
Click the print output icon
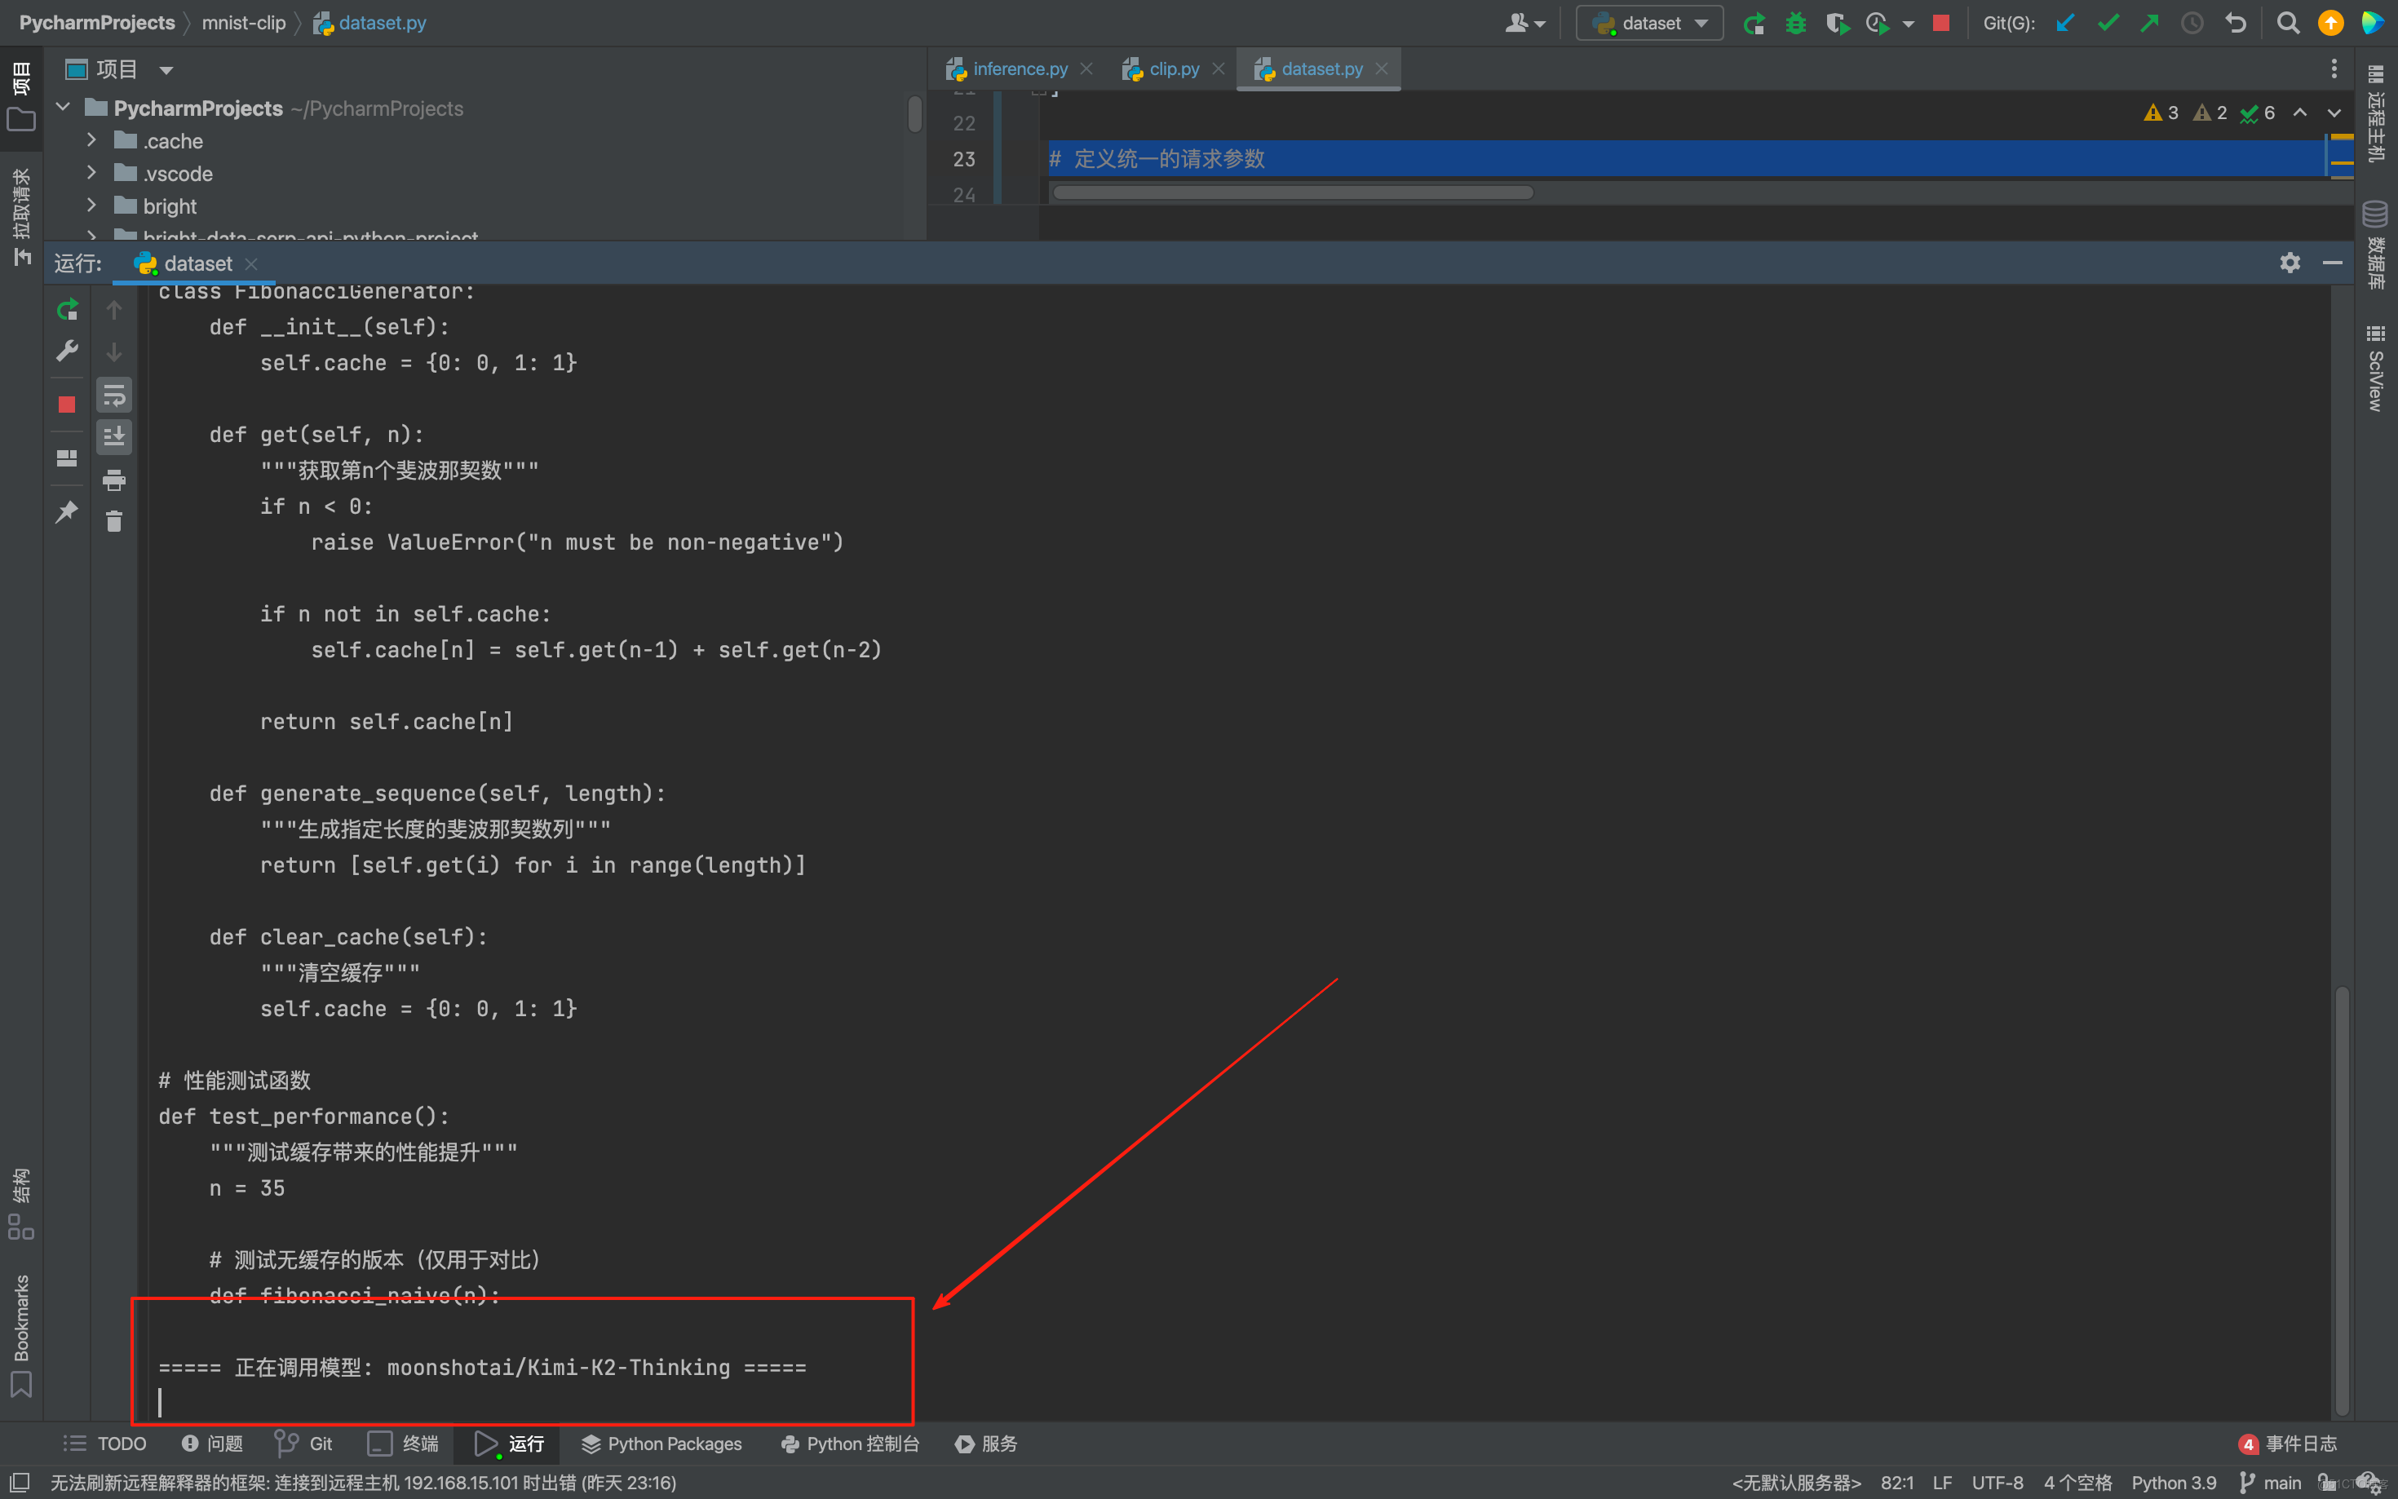114,480
